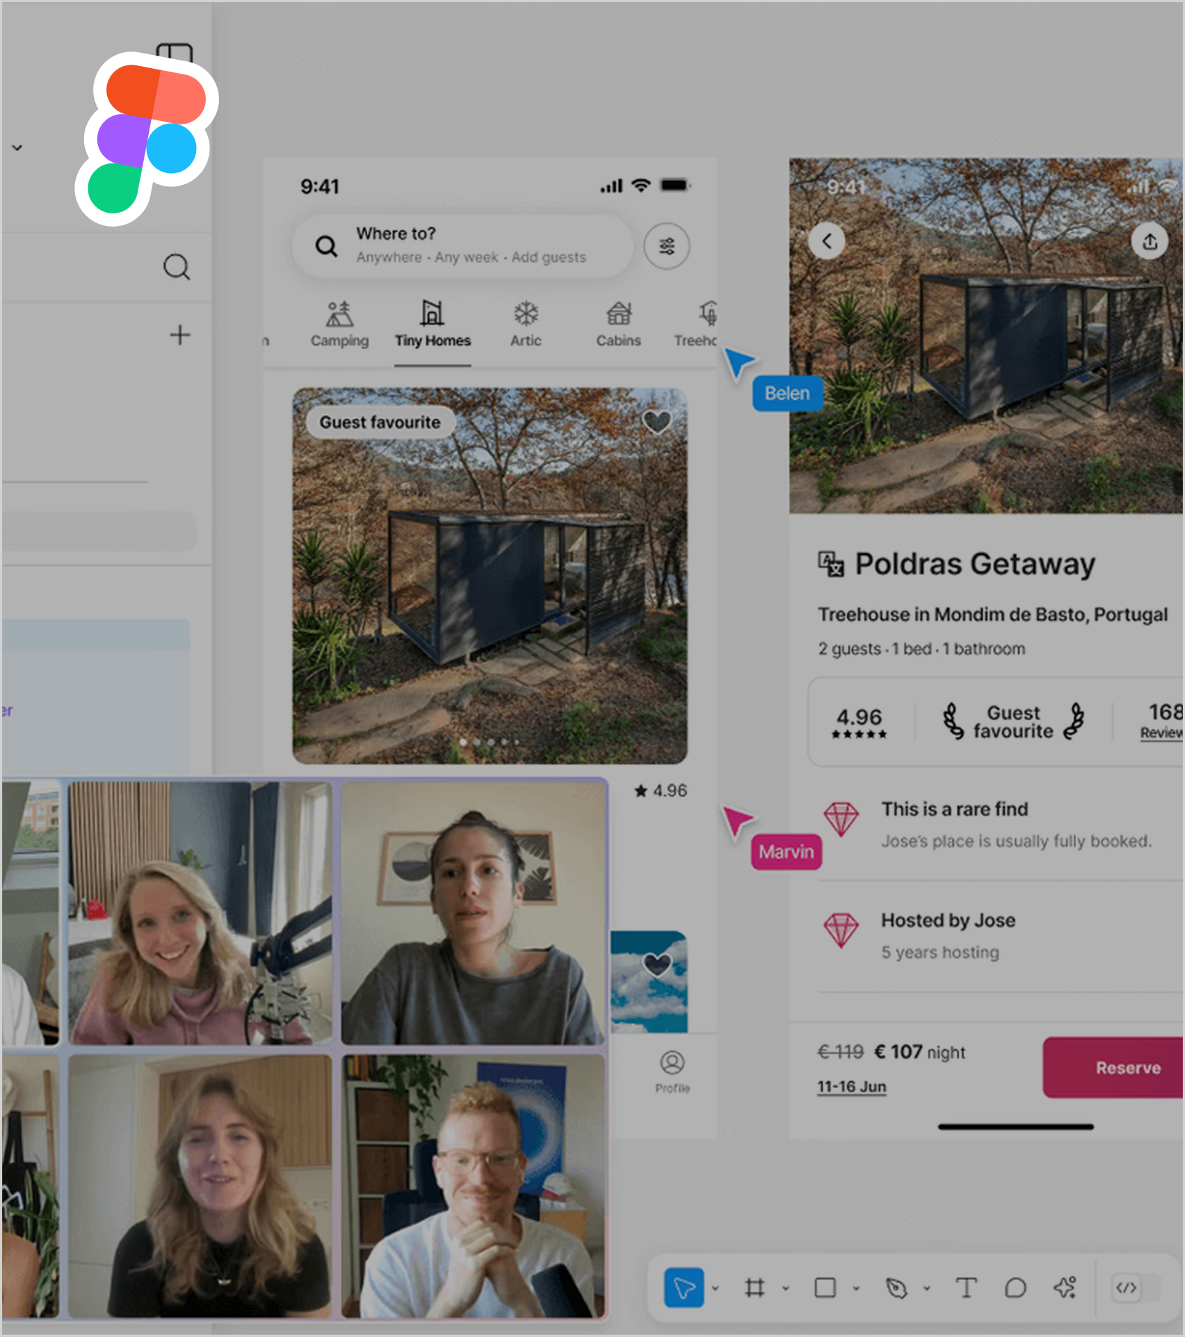Select the Move tool in bottom toolbar
This screenshot has height=1337, width=1185.
click(x=684, y=1288)
